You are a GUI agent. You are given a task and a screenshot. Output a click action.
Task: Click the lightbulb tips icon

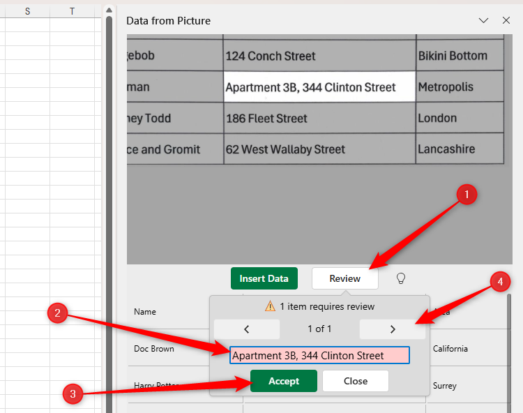click(401, 278)
